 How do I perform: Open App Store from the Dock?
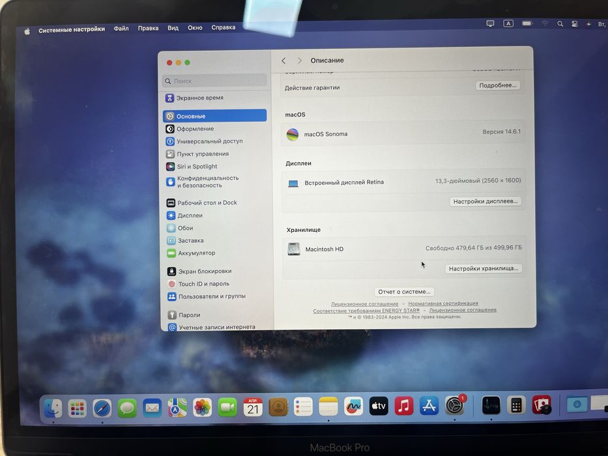[429, 406]
